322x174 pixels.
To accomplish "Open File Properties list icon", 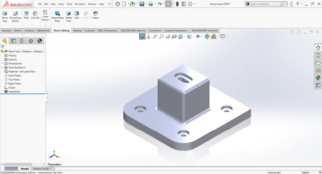I will point(184,4).
